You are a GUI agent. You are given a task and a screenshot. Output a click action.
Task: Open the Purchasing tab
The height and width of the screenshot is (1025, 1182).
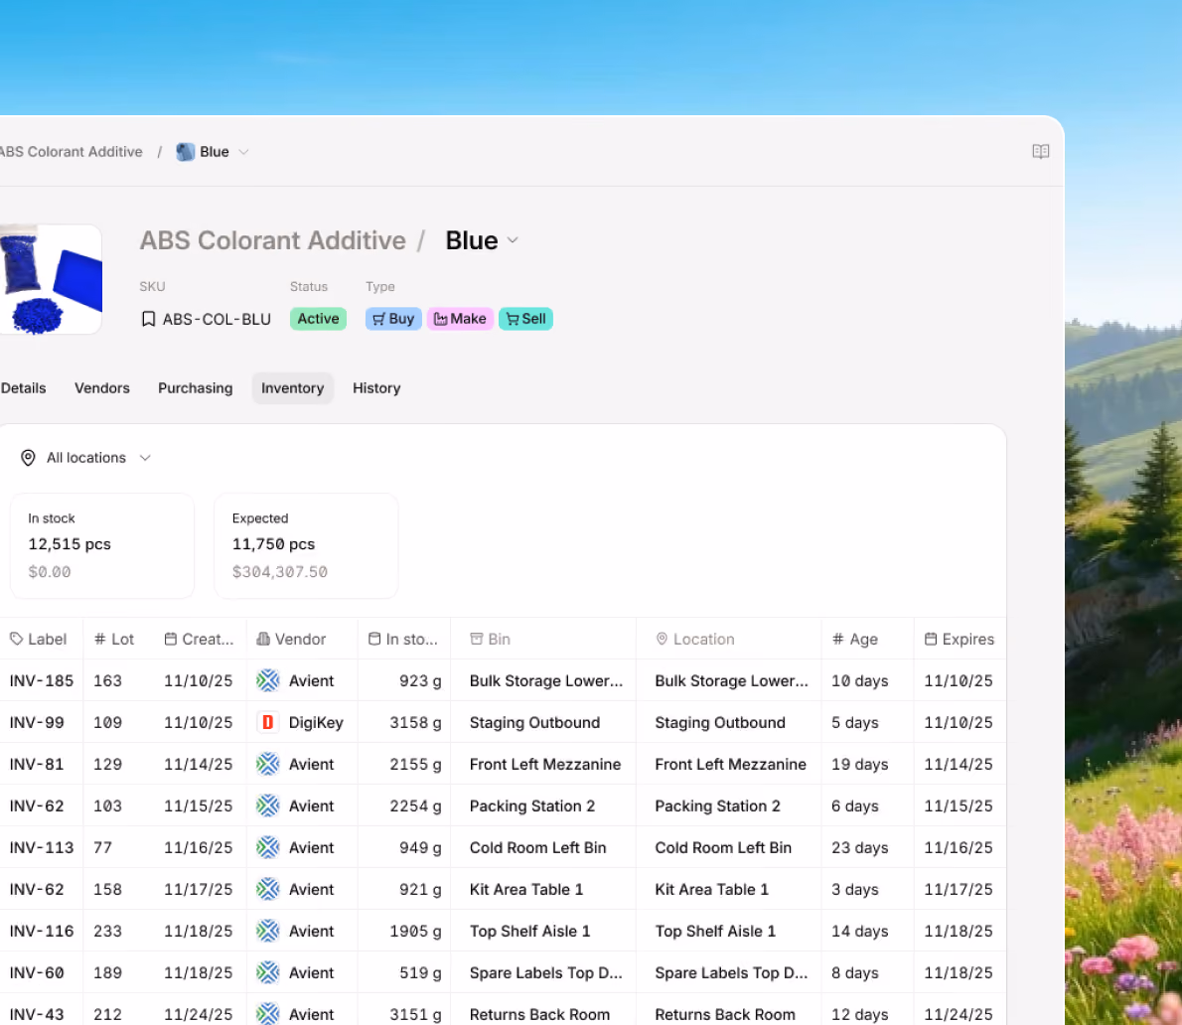[x=196, y=388]
